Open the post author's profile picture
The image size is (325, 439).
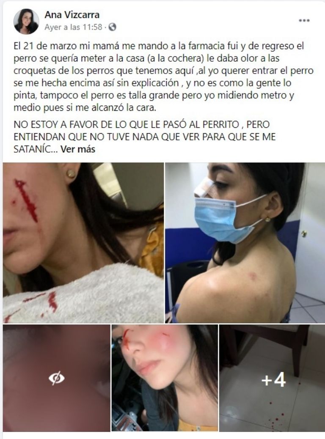tap(26, 21)
